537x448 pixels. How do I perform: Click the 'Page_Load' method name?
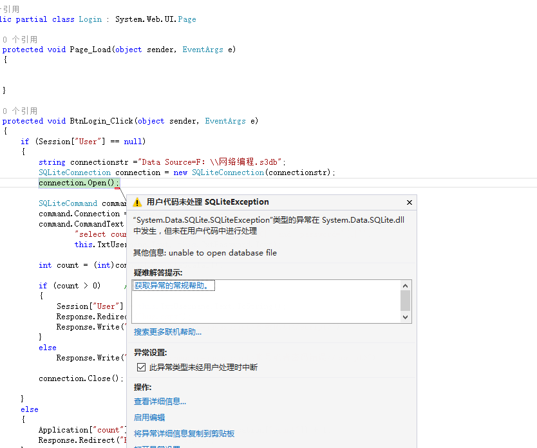(90, 50)
